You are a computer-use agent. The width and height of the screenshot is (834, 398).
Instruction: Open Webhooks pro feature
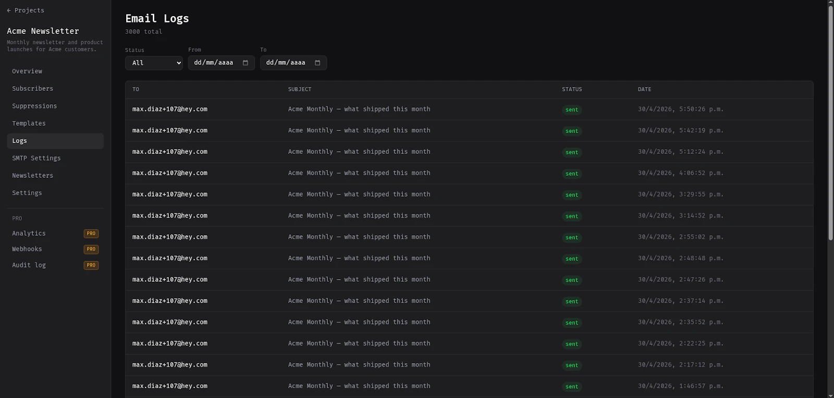click(55, 249)
